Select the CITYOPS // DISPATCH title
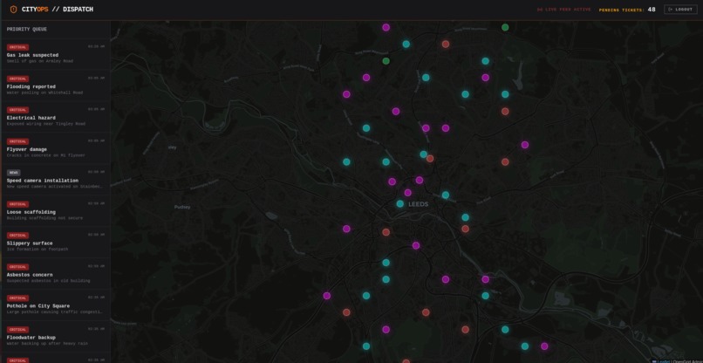Viewport: 703px width, 363px height. 58,10
